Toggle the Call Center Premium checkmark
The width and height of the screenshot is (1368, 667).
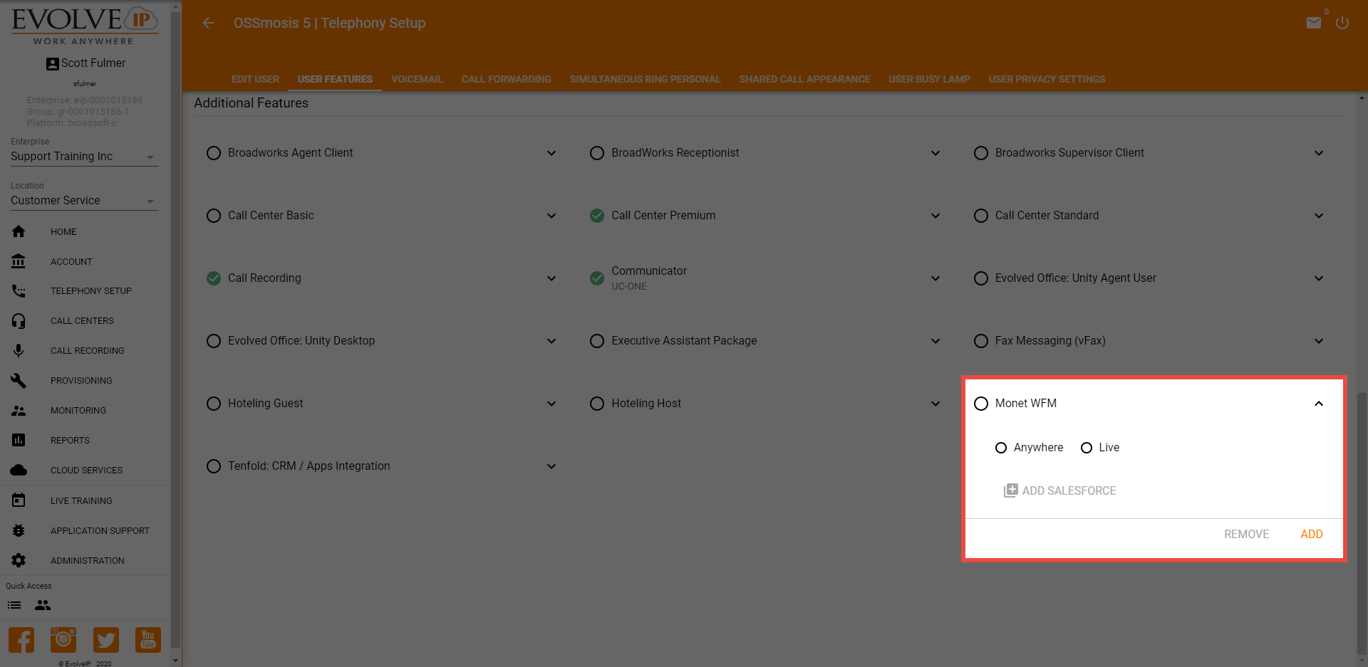(597, 216)
